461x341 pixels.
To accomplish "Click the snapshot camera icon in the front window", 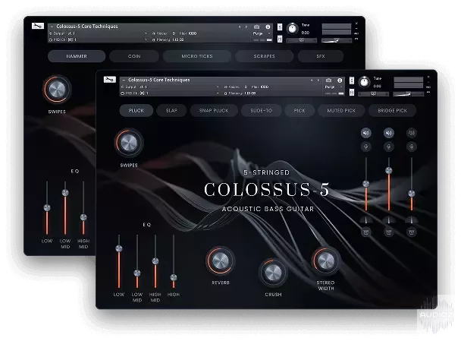I will pyautogui.click(x=329, y=80).
